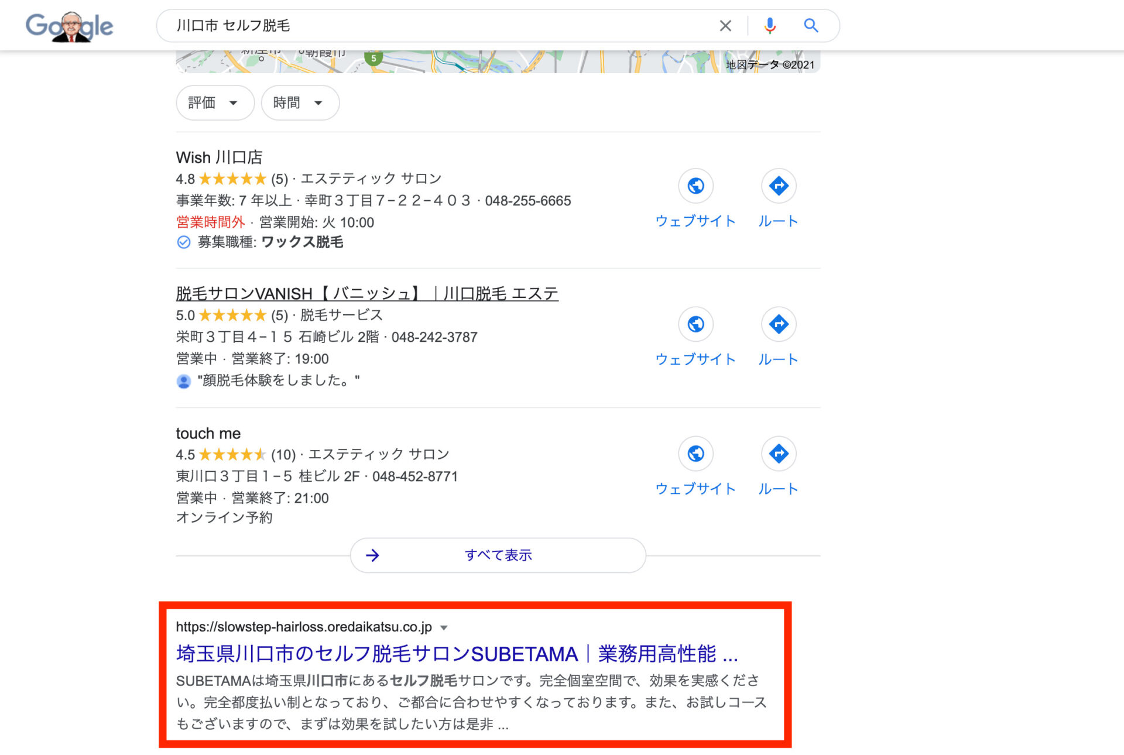1124x755 pixels.
Task: Click the 営業時間外 status text
Action: [210, 222]
